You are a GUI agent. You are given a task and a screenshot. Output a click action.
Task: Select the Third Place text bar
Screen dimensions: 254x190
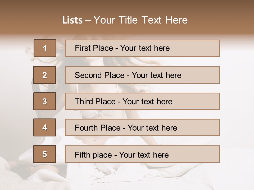(x=142, y=101)
